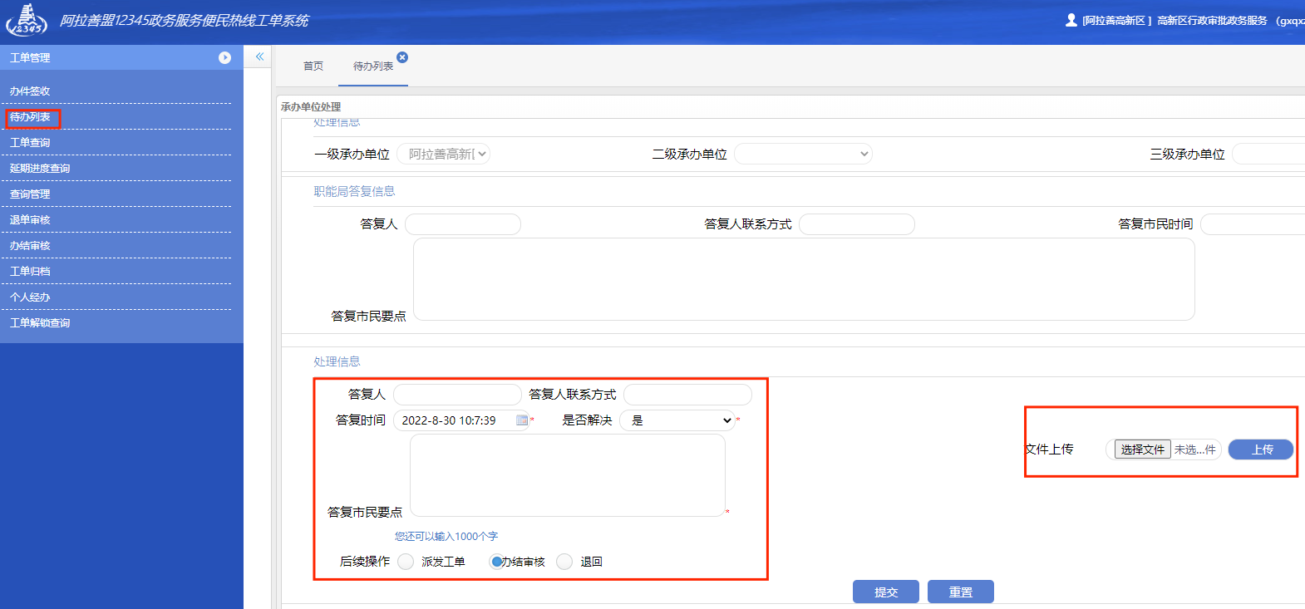Viewport: 1305px width, 609px height.
Task: Open 个人经办 in the sidebar
Action: pos(30,297)
